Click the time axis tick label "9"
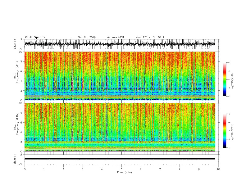This screenshot has width=246, height=190. click(x=199, y=169)
